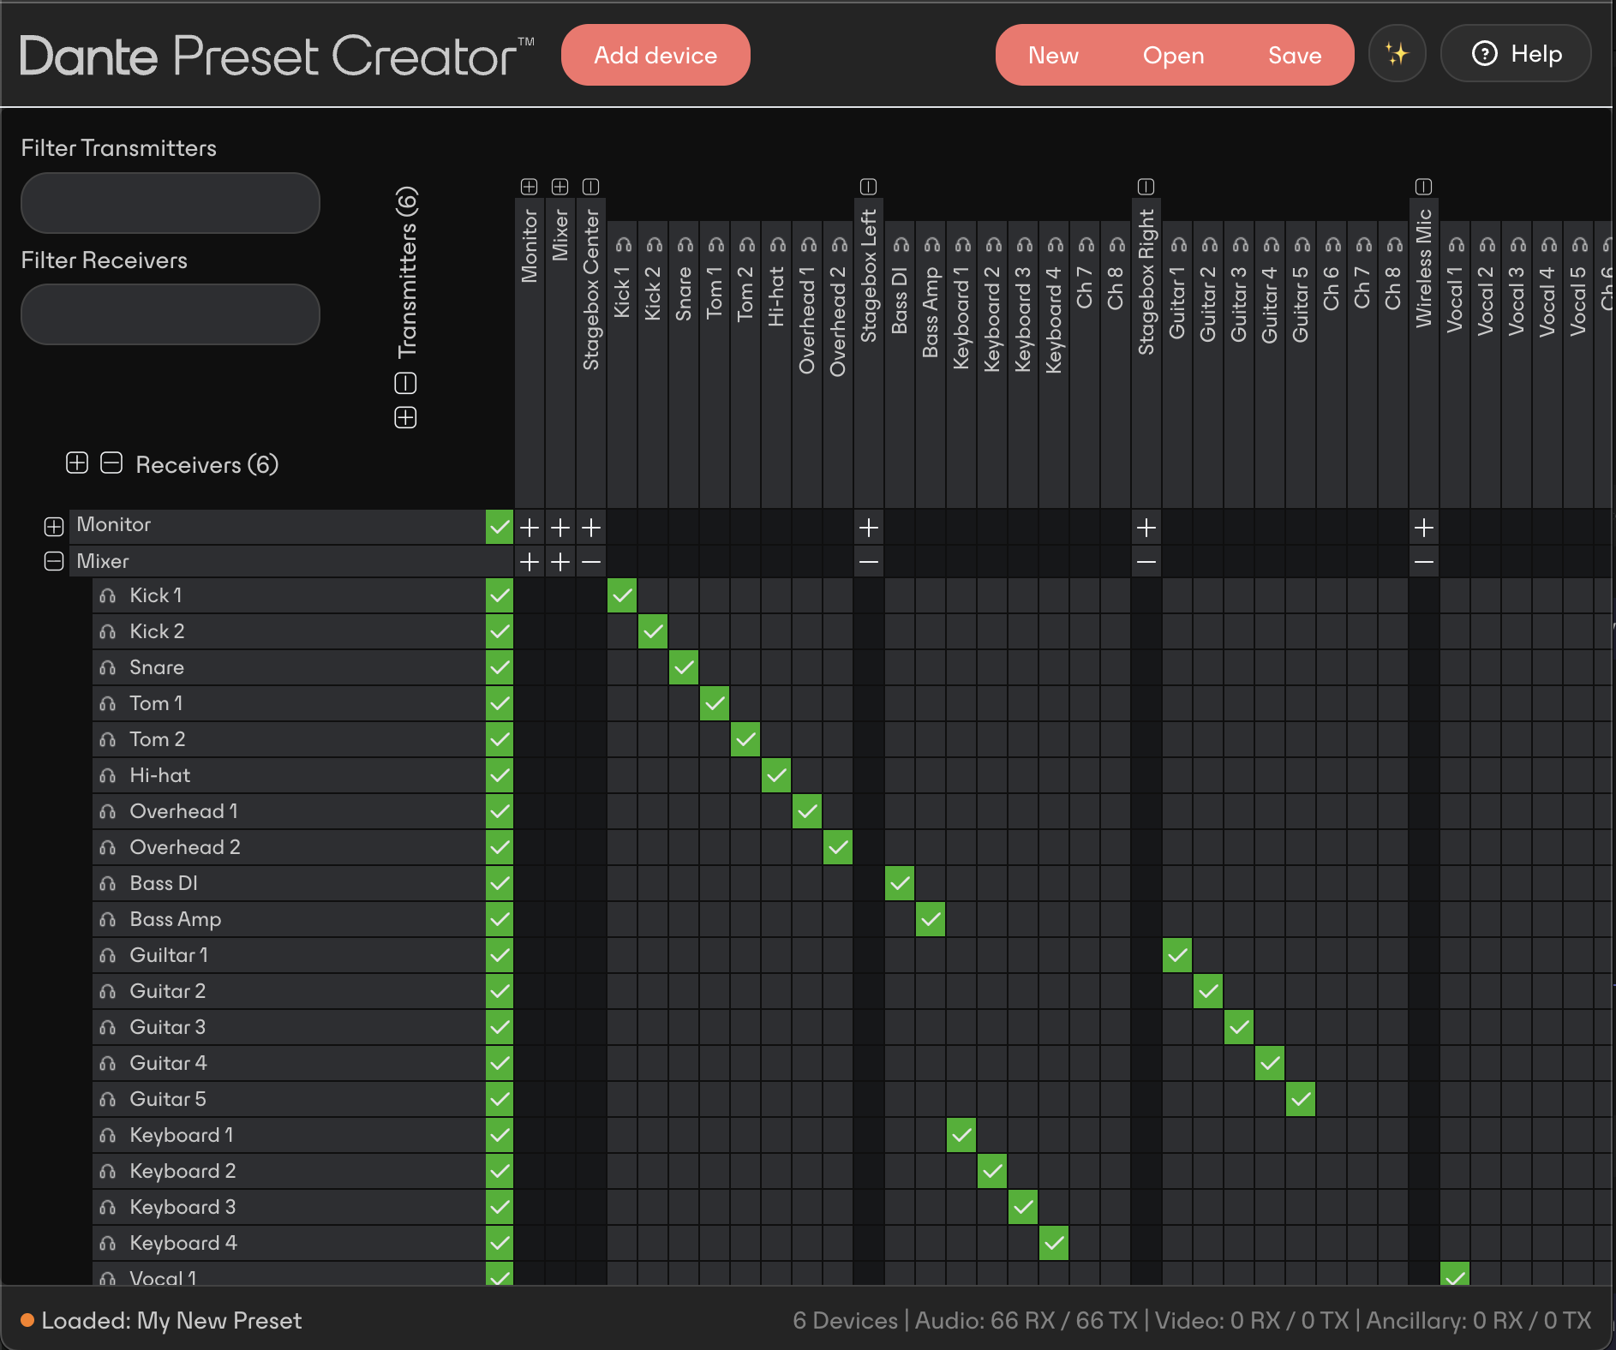Click the headphone icon beside Bass DI receiver

coord(107,884)
